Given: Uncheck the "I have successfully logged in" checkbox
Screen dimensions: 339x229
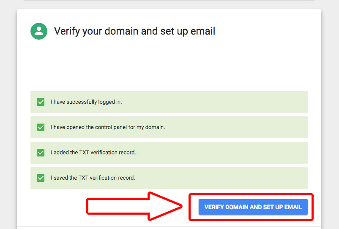Looking at the screenshot, I should click(x=41, y=102).
